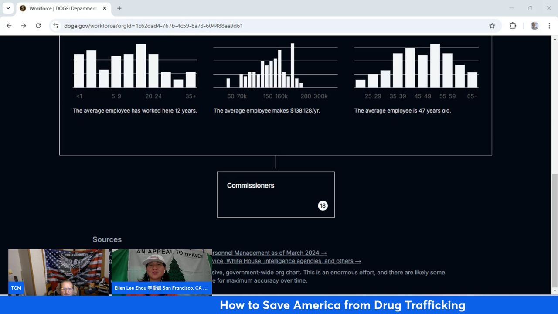Click Ellen Lee Zhou's video thumbnail
This screenshot has width=558, height=314.
[162, 271]
